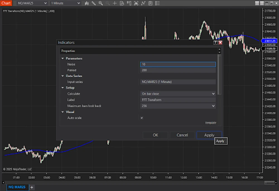Image resolution: width=279 pixels, height=191 pixels.
Task: Add a new chart tab with plus
Action: pyautogui.click(x=32, y=187)
